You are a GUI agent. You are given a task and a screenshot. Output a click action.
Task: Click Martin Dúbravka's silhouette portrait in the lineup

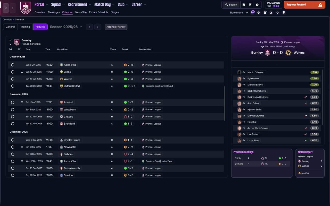(x=239, y=72)
